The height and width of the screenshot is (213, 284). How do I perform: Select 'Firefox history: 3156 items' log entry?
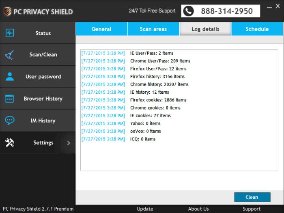157,76
